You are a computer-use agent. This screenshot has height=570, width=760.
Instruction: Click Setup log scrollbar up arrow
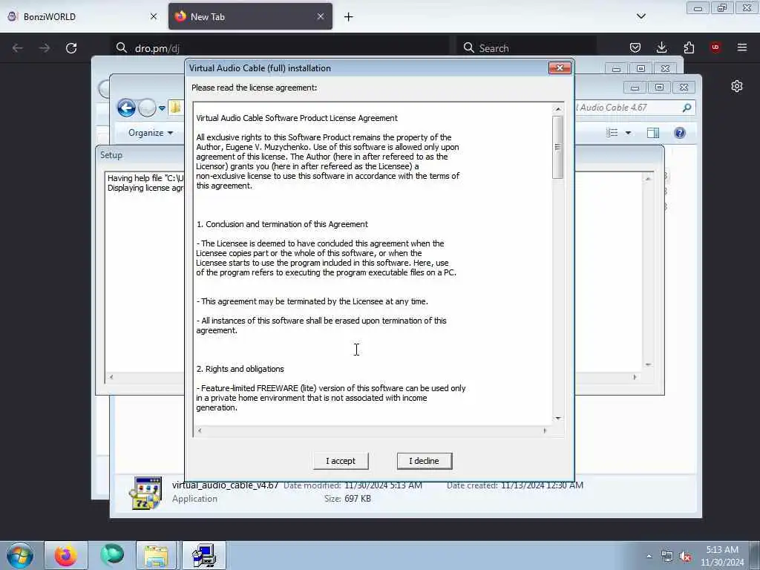coord(648,179)
